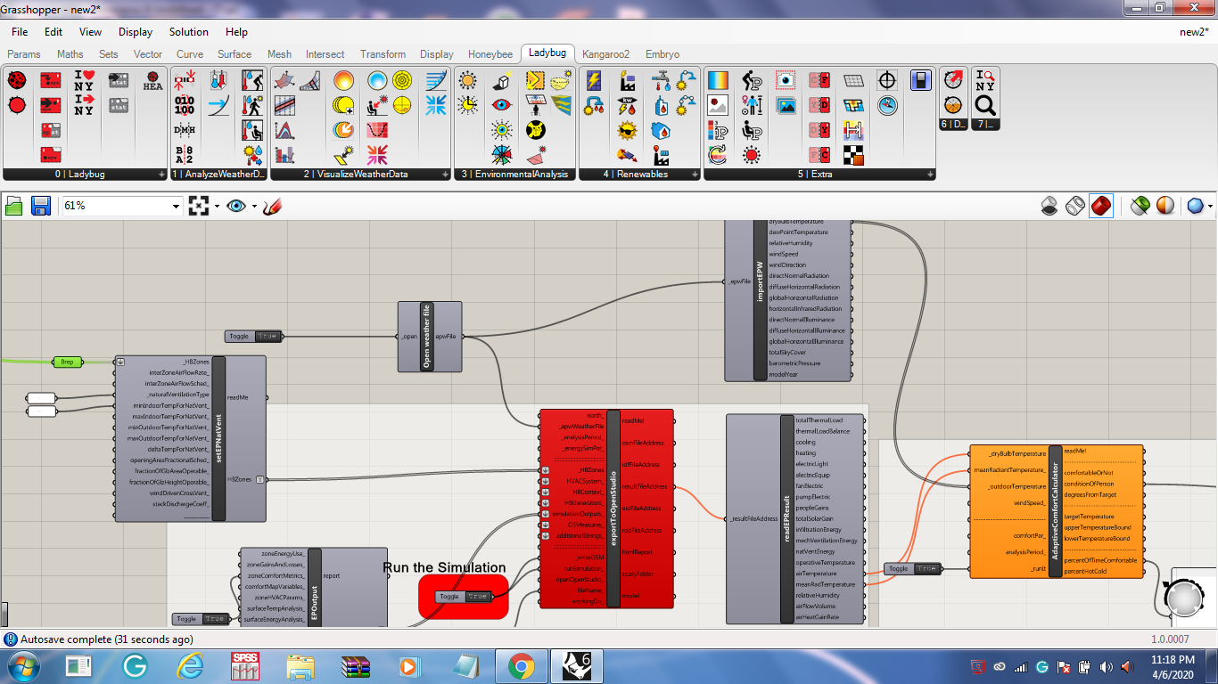The image size is (1218, 684).
Task: Pick the pink multicolor inward-arrows icon
Action: pos(377,154)
